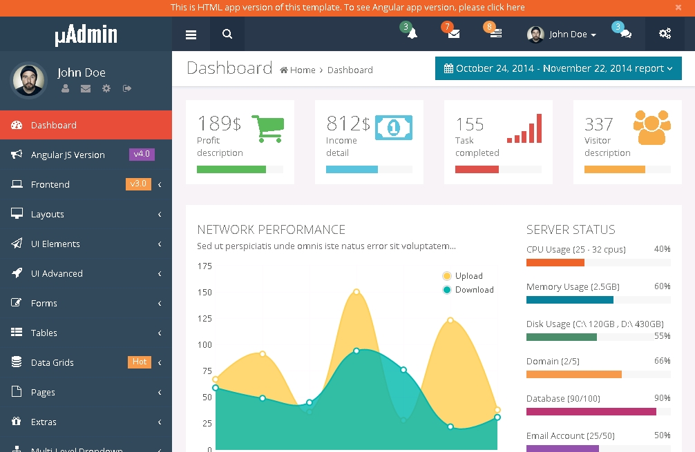Dismiss the orange top banner
This screenshot has width=695, height=452.
678,8
